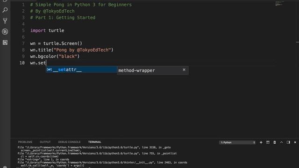Click the 'wn = turtle.Screen()' line

click(x=56, y=43)
